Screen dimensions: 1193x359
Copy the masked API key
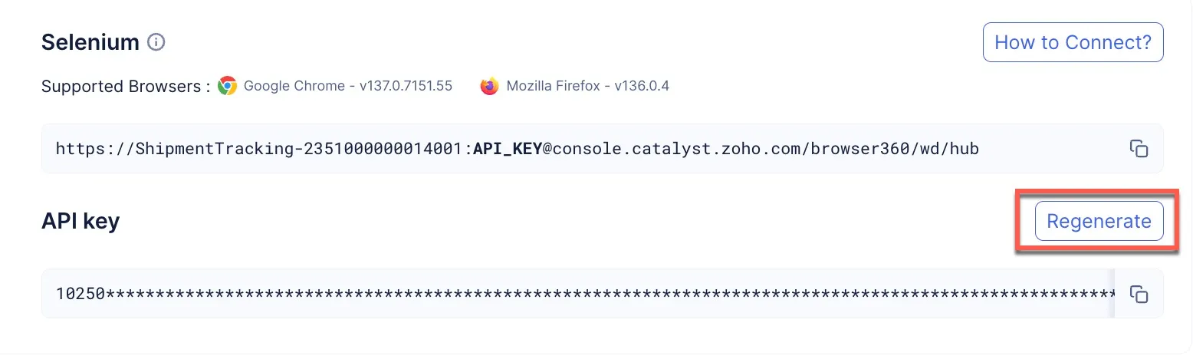pyautogui.click(x=1139, y=294)
